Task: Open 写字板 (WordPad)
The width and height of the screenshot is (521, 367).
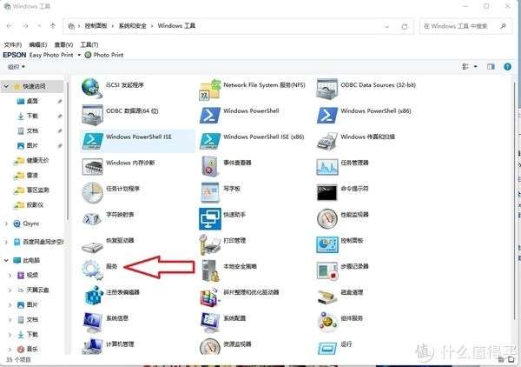Action: point(221,192)
